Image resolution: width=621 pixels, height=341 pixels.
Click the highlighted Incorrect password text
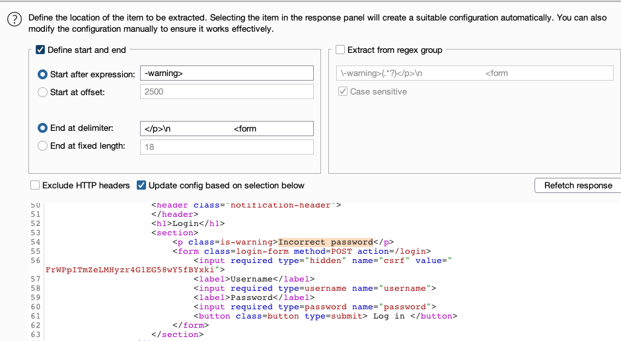point(326,242)
